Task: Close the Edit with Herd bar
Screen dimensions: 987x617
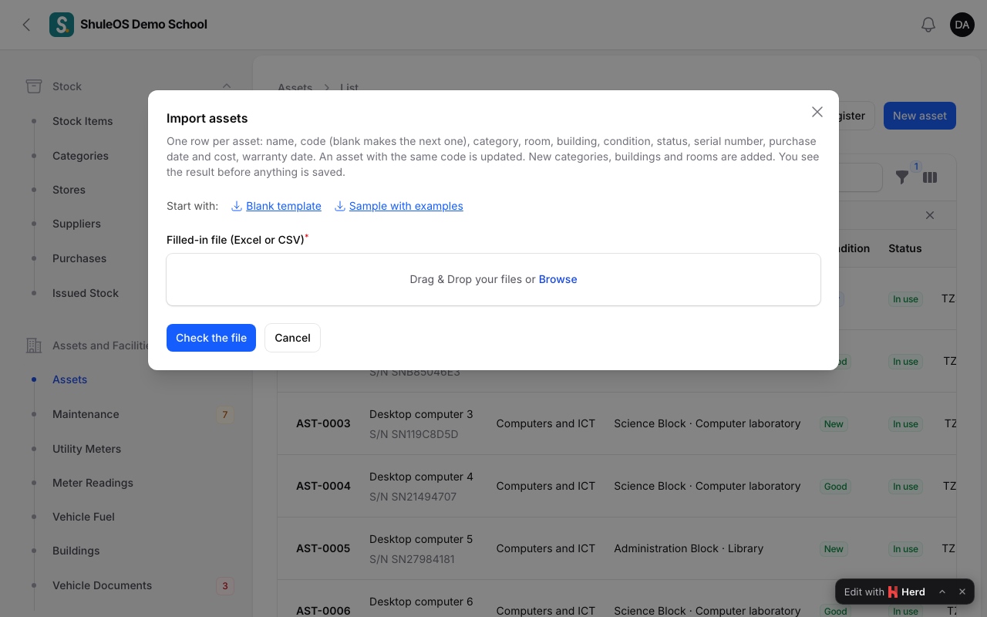Action: point(962,592)
